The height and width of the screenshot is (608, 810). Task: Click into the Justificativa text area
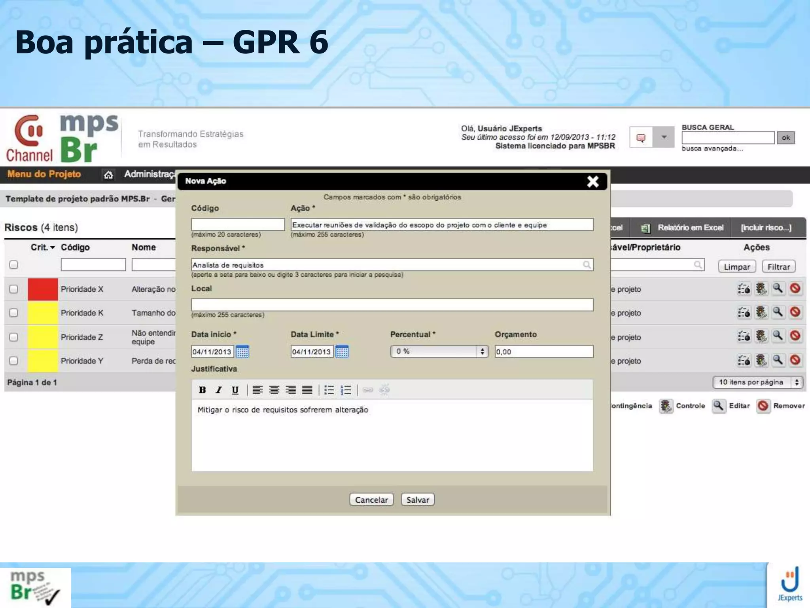pyautogui.click(x=392, y=435)
